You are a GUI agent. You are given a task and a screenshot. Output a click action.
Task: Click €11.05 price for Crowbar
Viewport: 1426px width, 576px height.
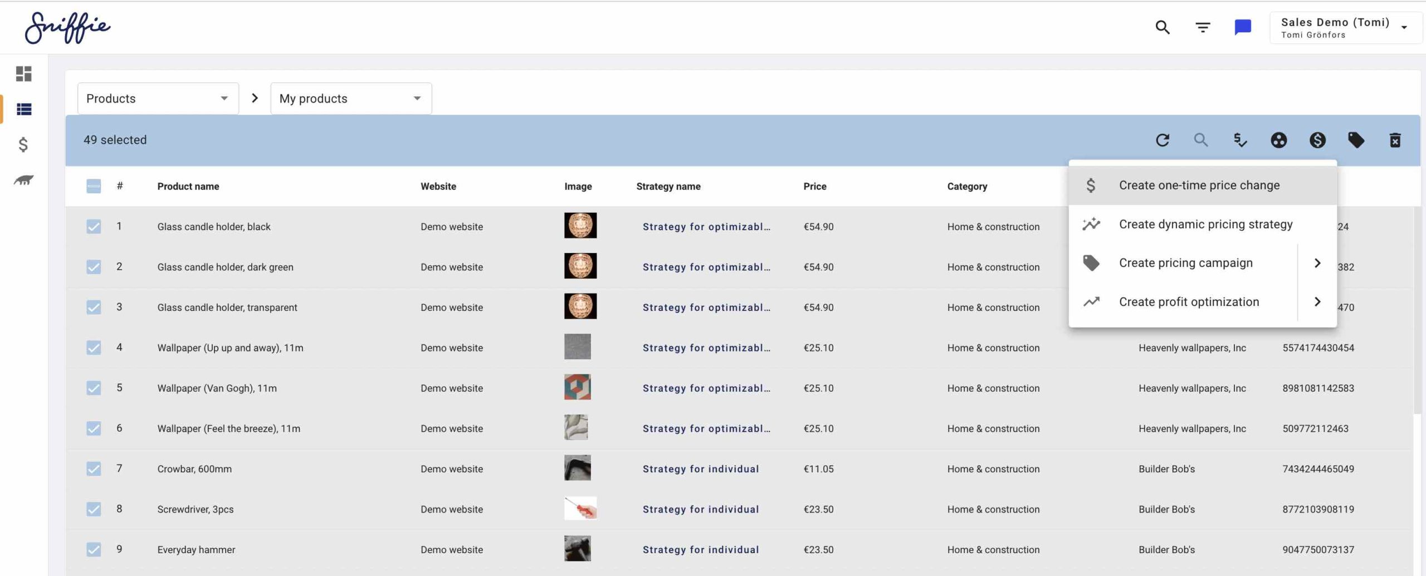pyautogui.click(x=818, y=469)
